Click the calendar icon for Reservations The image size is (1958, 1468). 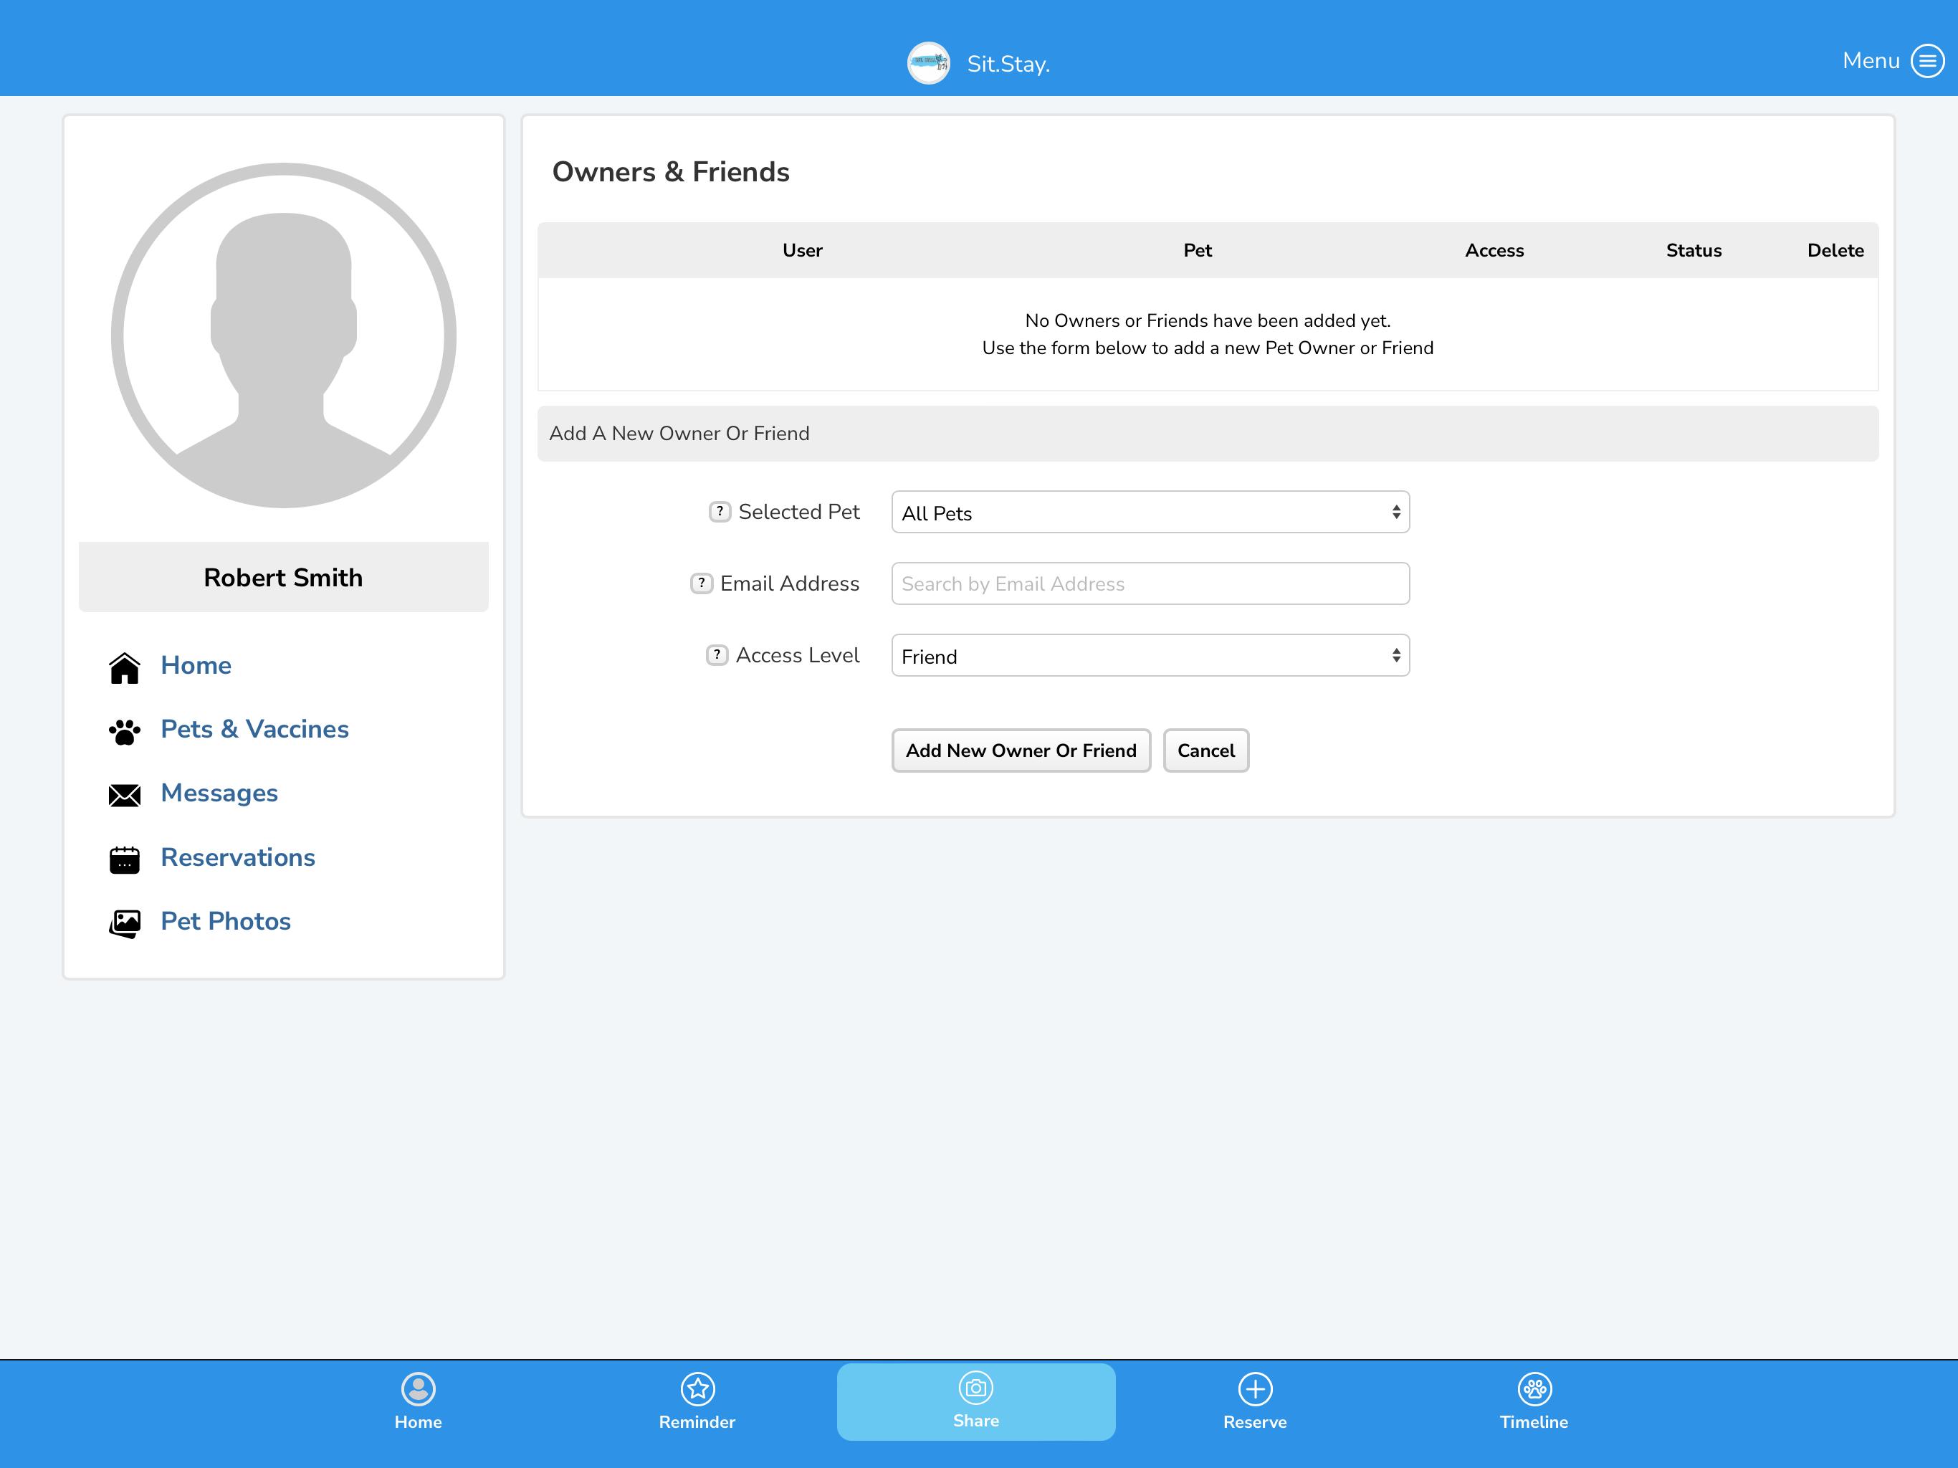125,859
